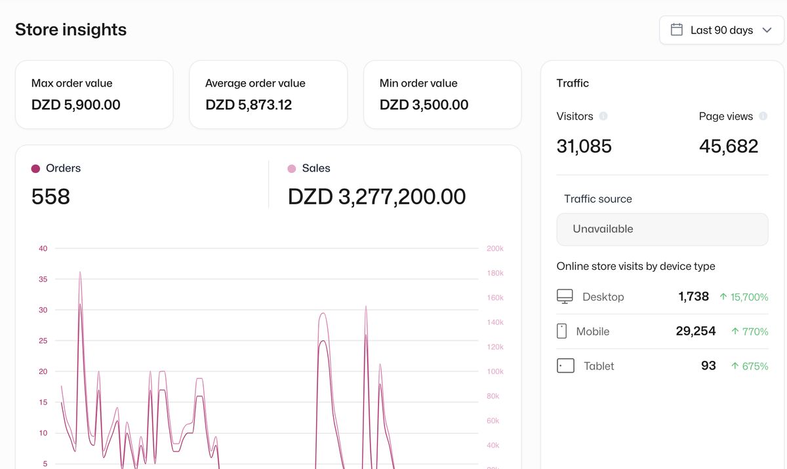Click the Desktop device row label

pos(603,297)
